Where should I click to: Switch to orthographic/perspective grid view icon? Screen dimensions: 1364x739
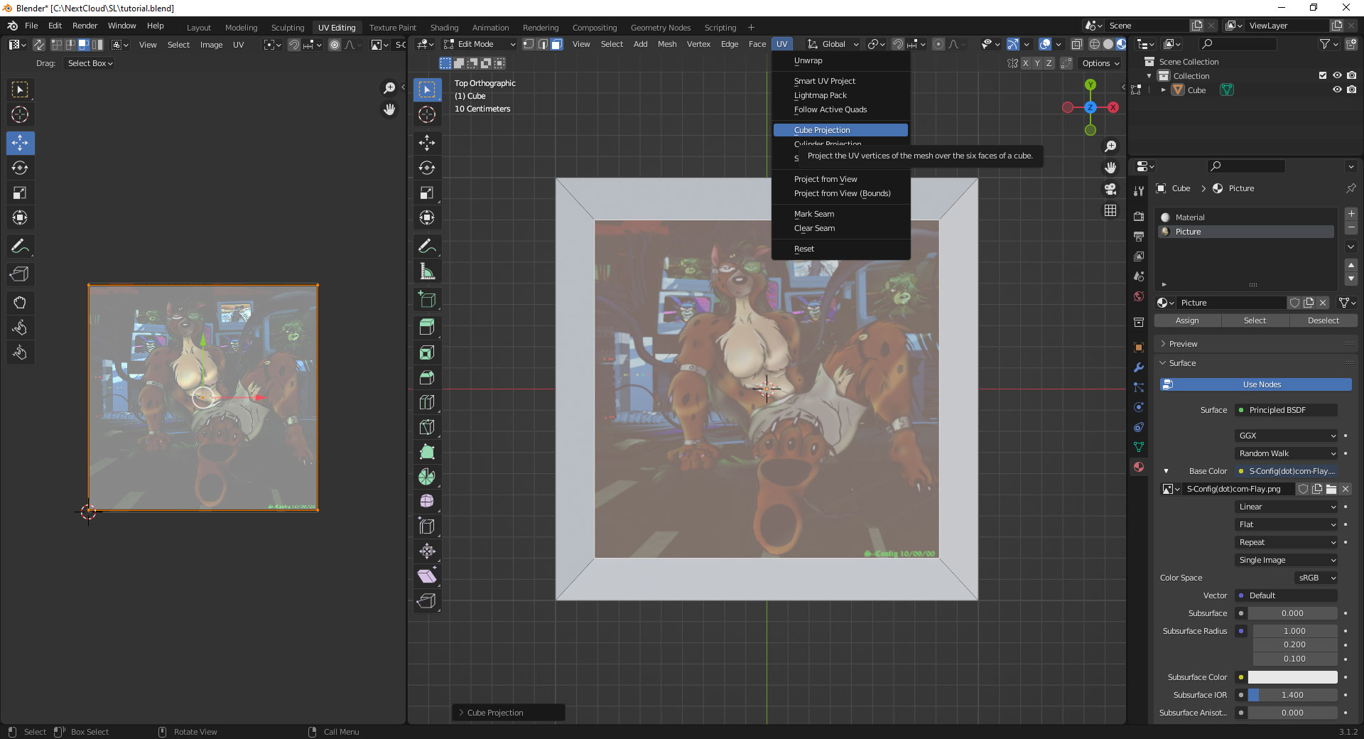click(1110, 210)
